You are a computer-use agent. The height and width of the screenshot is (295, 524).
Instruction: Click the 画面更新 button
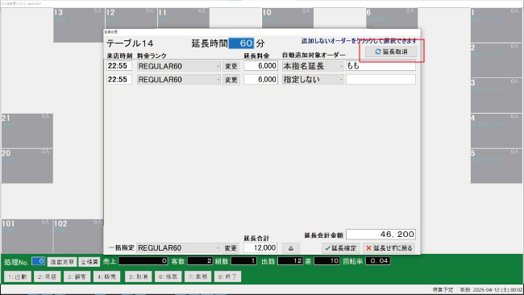[62, 262]
